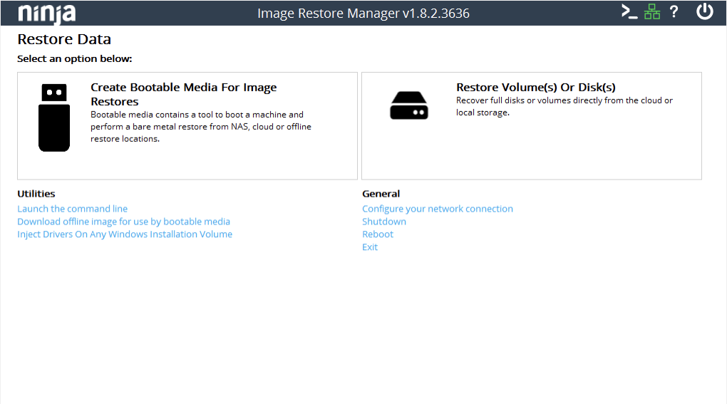Select 'Inject Drivers On Any Windows Installation Volume'
727x404 pixels.
coord(125,234)
